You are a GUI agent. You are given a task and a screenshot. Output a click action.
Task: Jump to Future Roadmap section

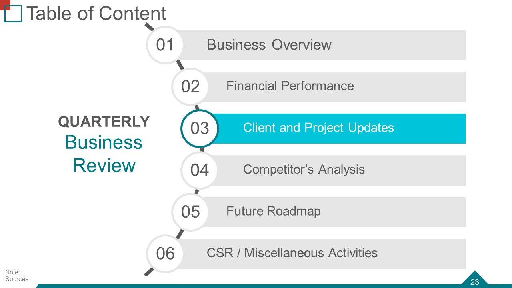tap(274, 211)
